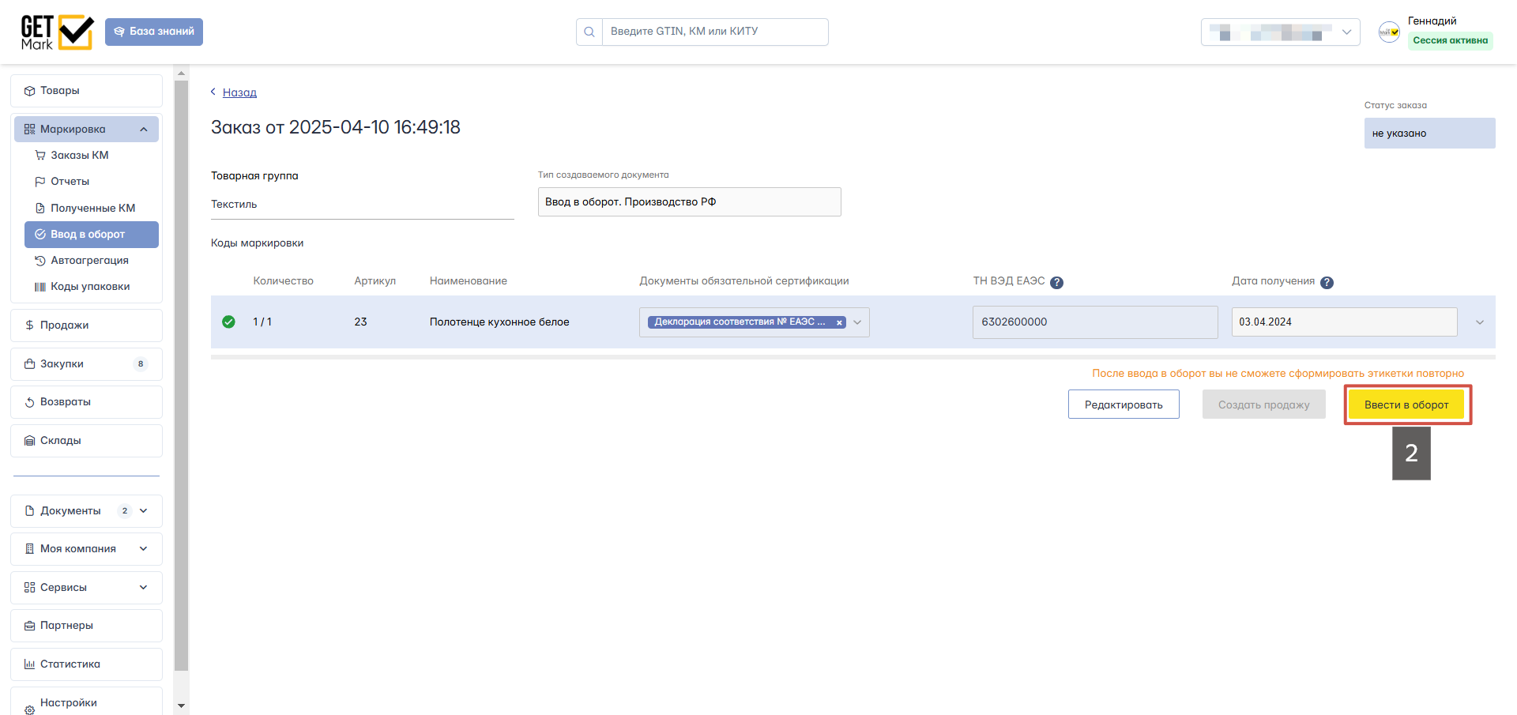This screenshot has height=715, width=1517.
Task: Click the chart icon beside Статистика
Action: click(x=30, y=664)
